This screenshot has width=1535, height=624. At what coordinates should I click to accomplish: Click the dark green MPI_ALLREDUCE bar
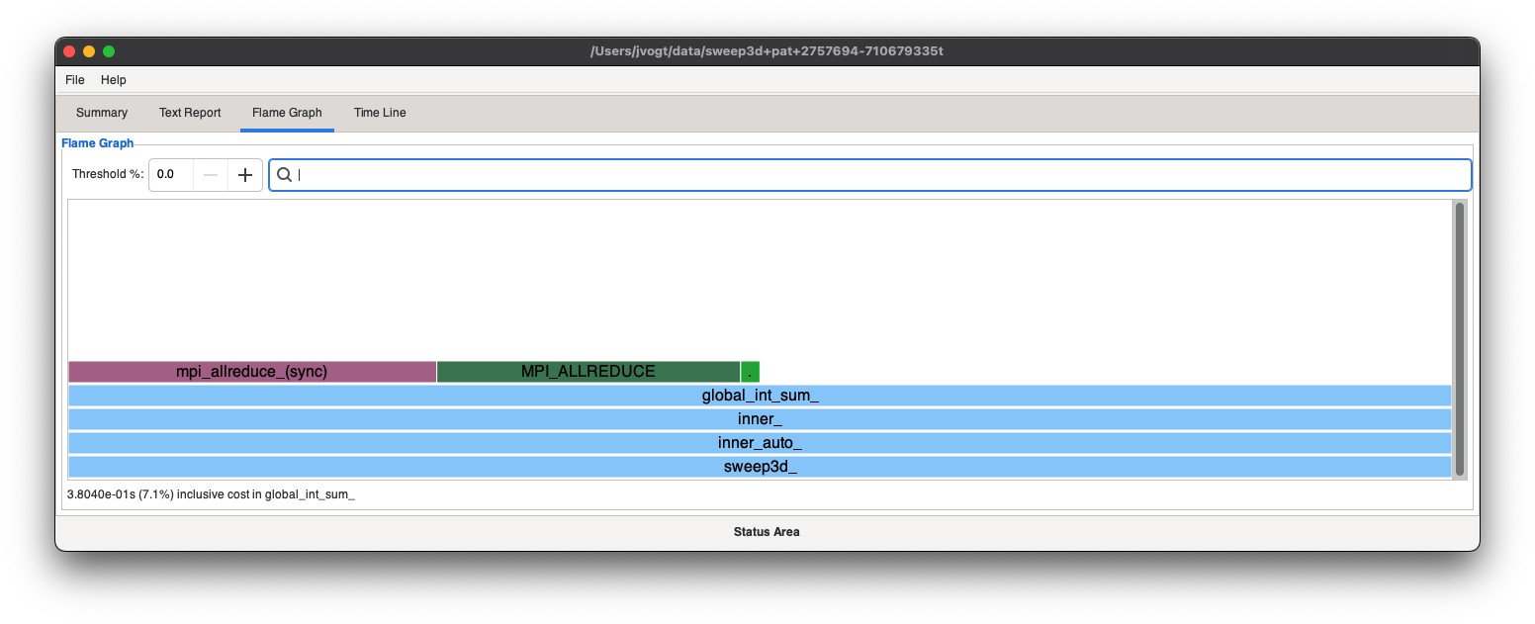[587, 372]
